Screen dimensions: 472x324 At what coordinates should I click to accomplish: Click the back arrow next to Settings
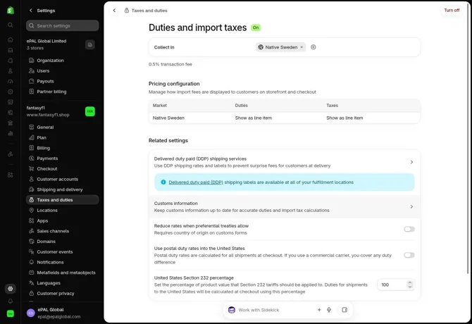click(x=31, y=11)
